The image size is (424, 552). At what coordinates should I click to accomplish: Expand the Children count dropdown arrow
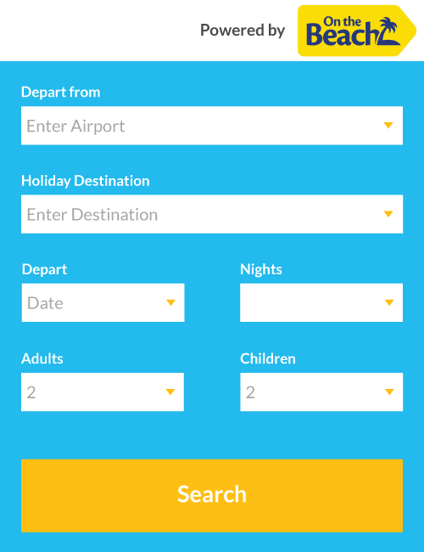coord(389,391)
